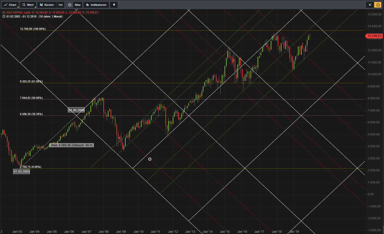
Task: Click the sparkles icon at top right
Action: point(370,5)
